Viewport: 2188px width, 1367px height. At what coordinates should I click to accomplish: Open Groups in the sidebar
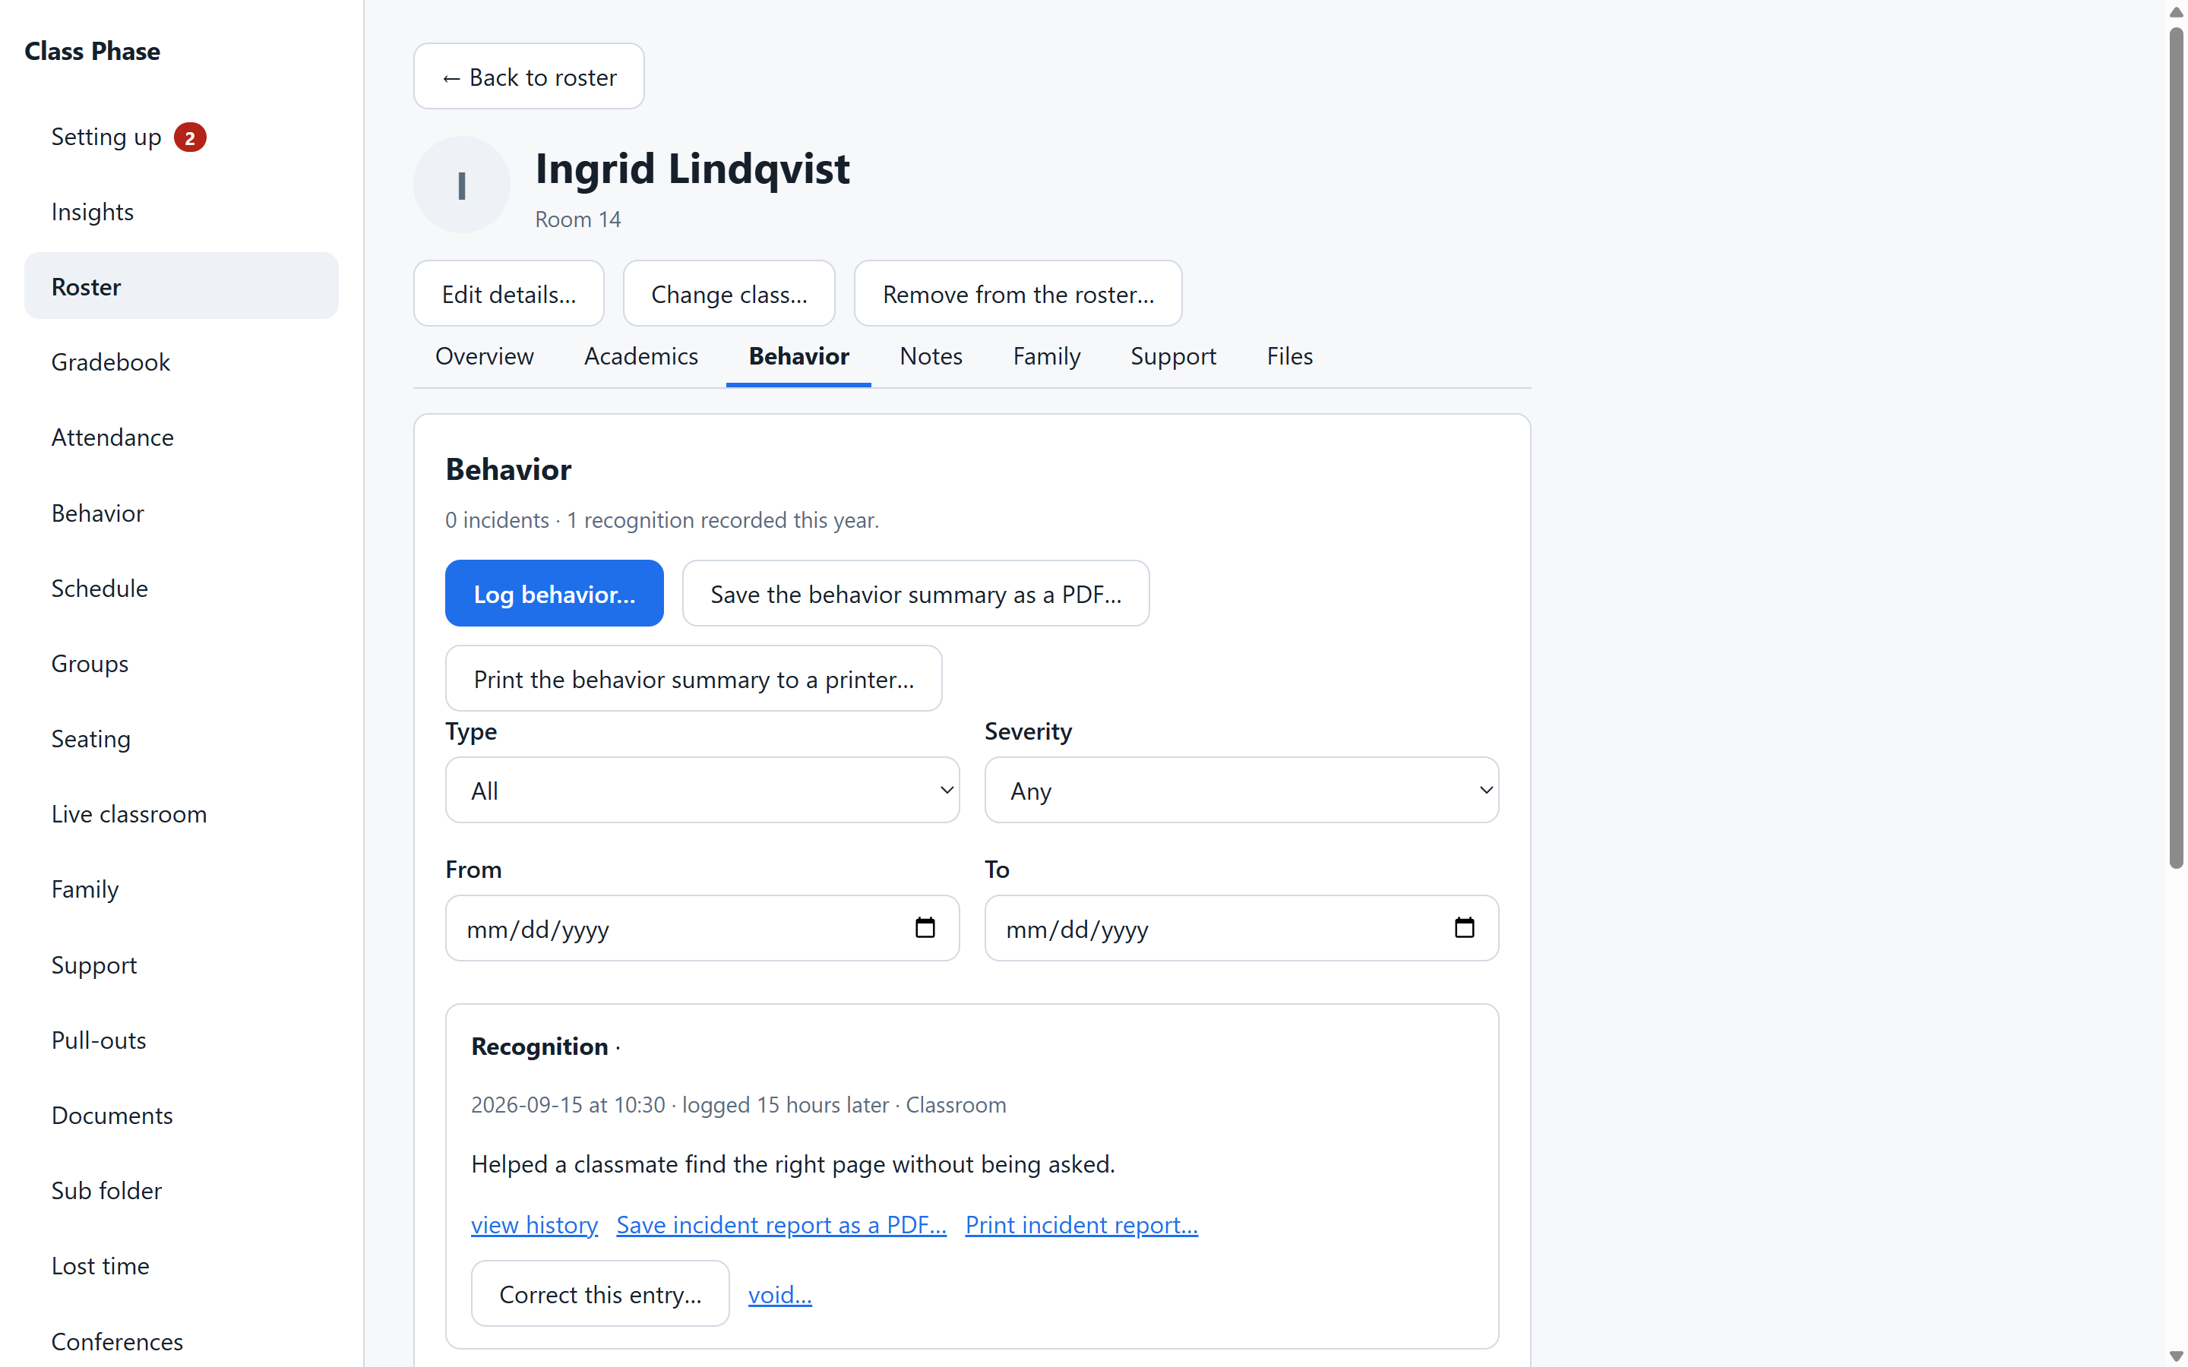point(181,664)
